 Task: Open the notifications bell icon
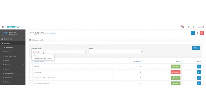coord(183,27)
